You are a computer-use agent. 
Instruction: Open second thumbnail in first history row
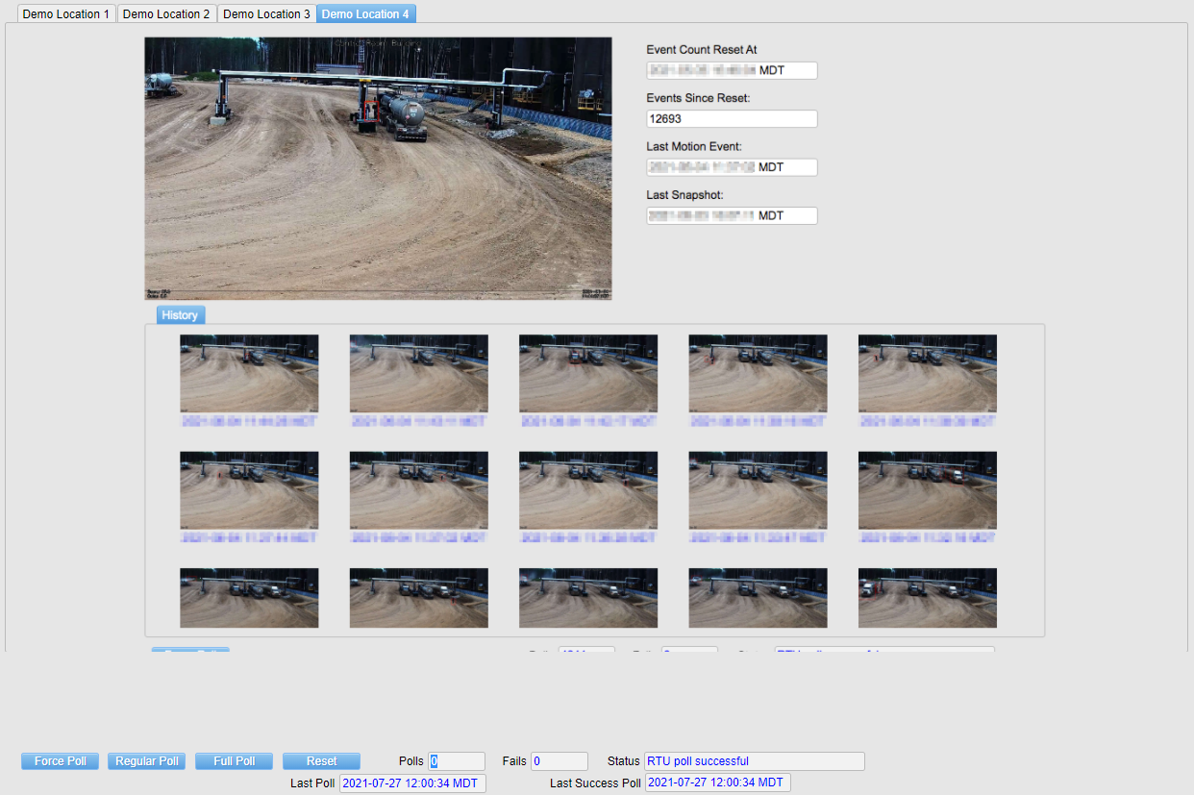tap(419, 374)
